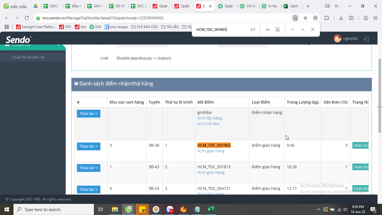382x215 pixels.
Task: Open the nganptk2 user avatar
Action: (x=337, y=38)
